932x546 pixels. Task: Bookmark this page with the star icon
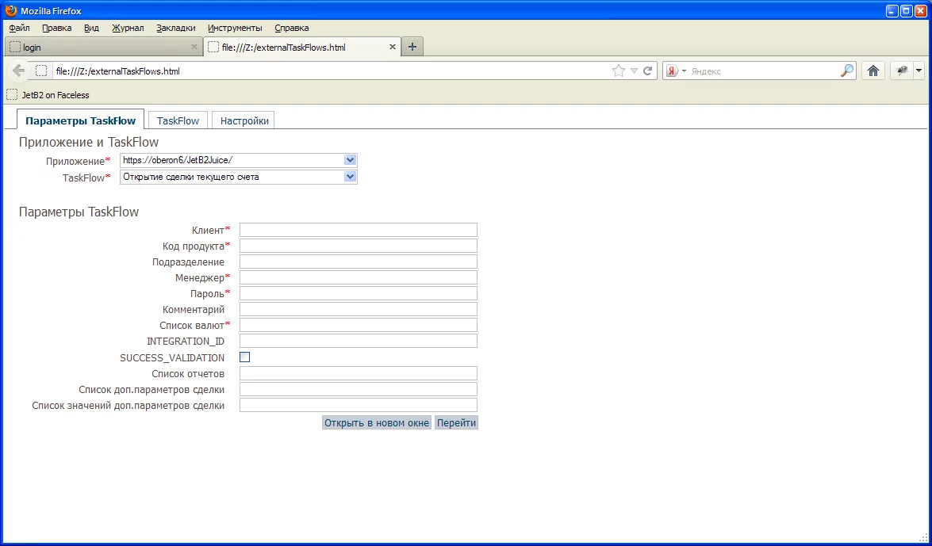click(x=618, y=71)
